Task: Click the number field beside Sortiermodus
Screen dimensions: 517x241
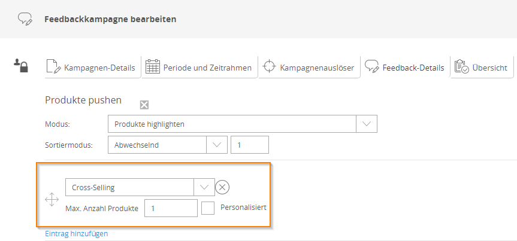Action: 250,145
